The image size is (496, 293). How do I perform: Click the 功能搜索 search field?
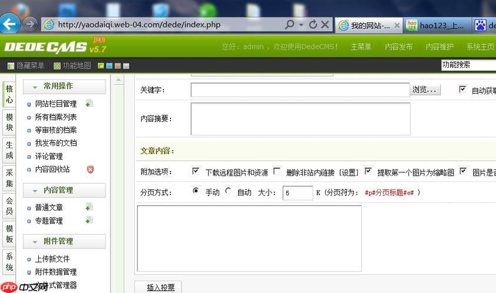tap(468, 65)
